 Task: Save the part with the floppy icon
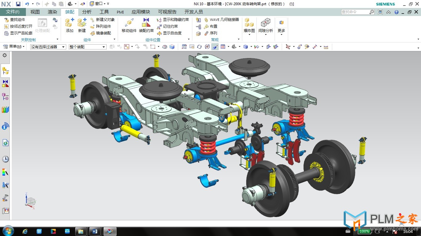point(18,4)
